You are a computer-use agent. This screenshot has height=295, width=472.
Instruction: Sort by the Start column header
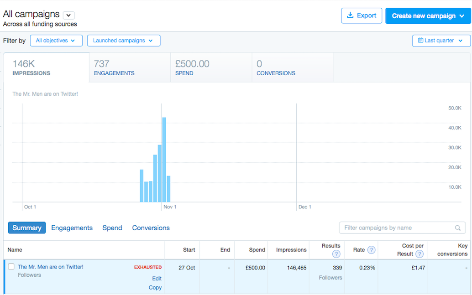point(189,250)
